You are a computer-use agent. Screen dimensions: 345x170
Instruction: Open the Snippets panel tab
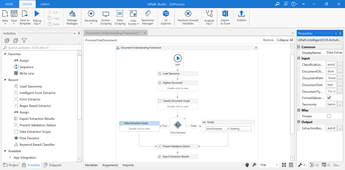click(x=52, y=165)
